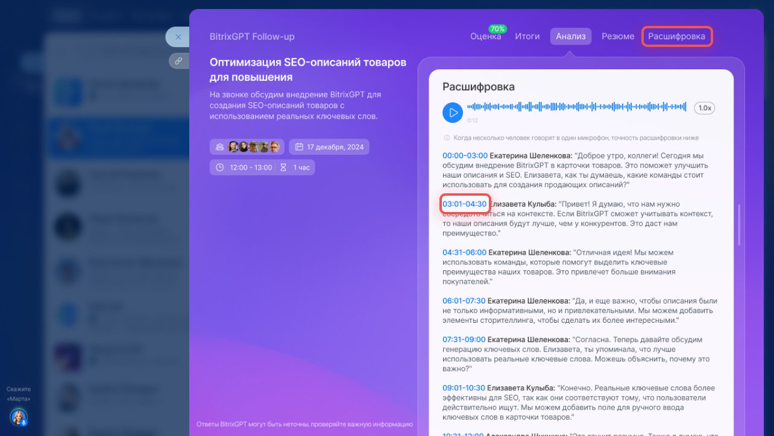Open the Расшифровка tab

[x=676, y=36]
